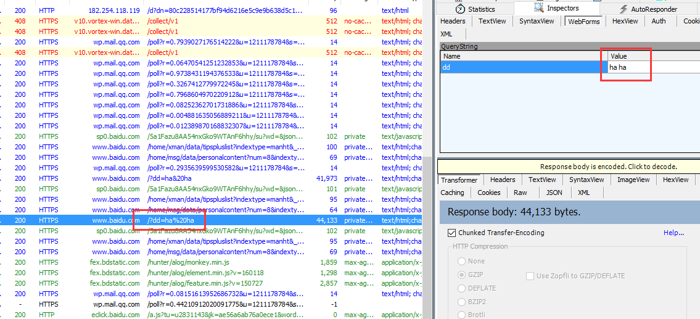
Task: Select the None compression radio button
Action: [462, 261]
